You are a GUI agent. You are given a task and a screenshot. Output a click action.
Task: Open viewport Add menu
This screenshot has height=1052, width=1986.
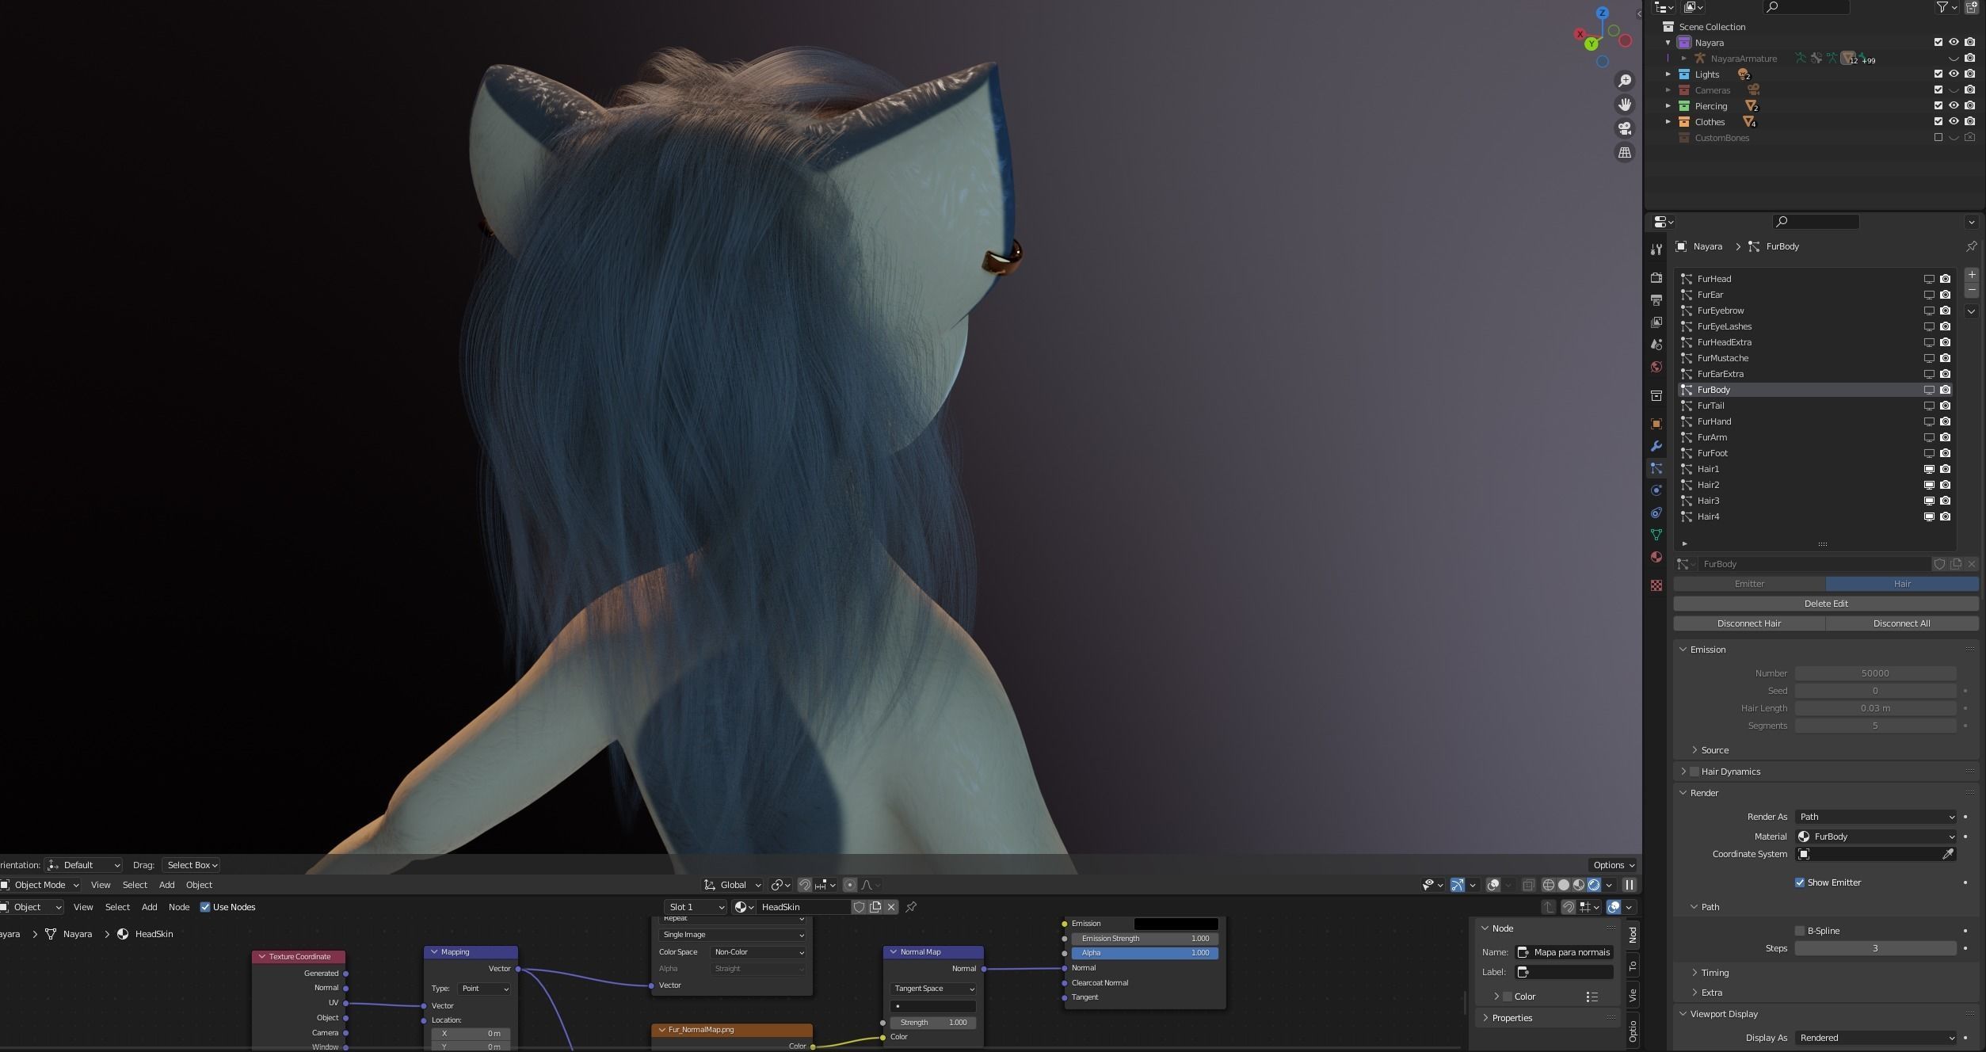tap(166, 885)
